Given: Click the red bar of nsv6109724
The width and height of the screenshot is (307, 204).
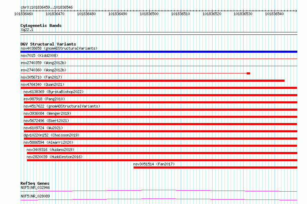Looking at the screenshot, I should [160, 131].
